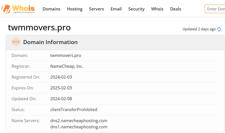
Task: Select name server dns1.namecheaphosting.com
Action: click(x=79, y=127)
